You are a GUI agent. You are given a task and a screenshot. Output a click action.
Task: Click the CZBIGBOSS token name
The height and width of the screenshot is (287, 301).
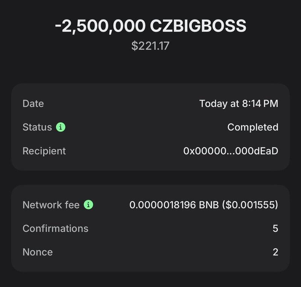click(198, 26)
